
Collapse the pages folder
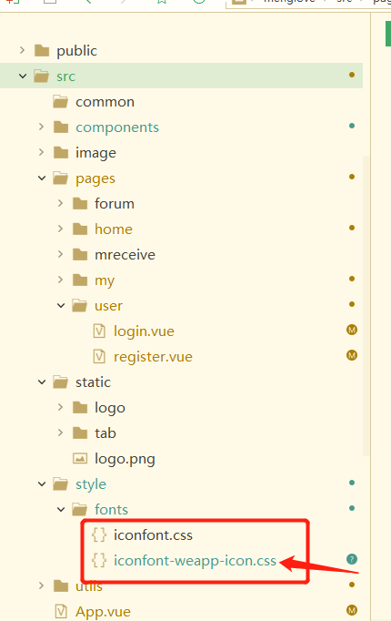coord(42,178)
